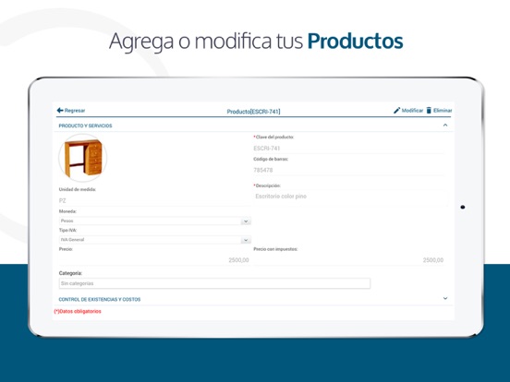This screenshot has width=510, height=382.
Task: Click the CONTROL DE EXISTENCIAS Y COSTOS header
Action: 100,299
